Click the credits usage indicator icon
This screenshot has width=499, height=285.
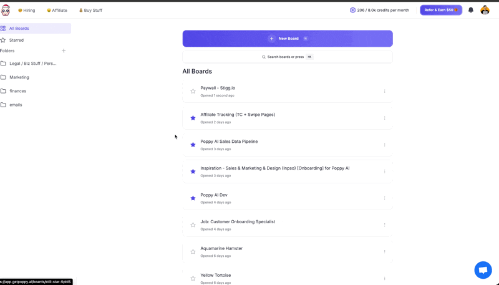click(x=352, y=10)
